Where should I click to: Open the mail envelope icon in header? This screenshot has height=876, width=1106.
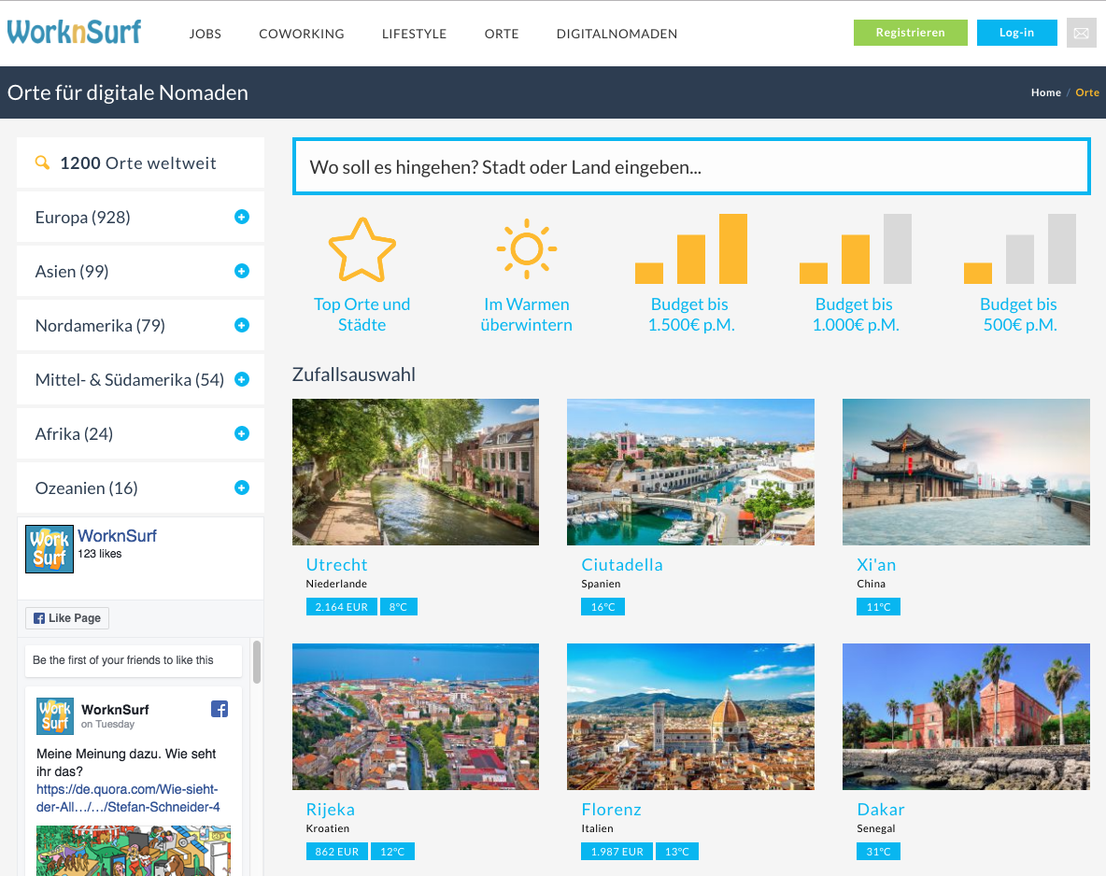tap(1082, 33)
